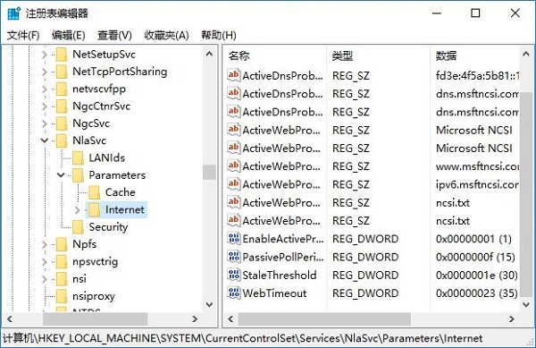Click the www.msftncsi.co data cell

pyautogui.click(x=477, y=166)
